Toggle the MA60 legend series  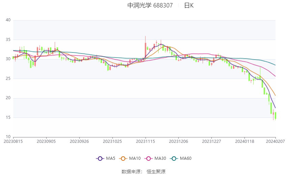point(181,158)
